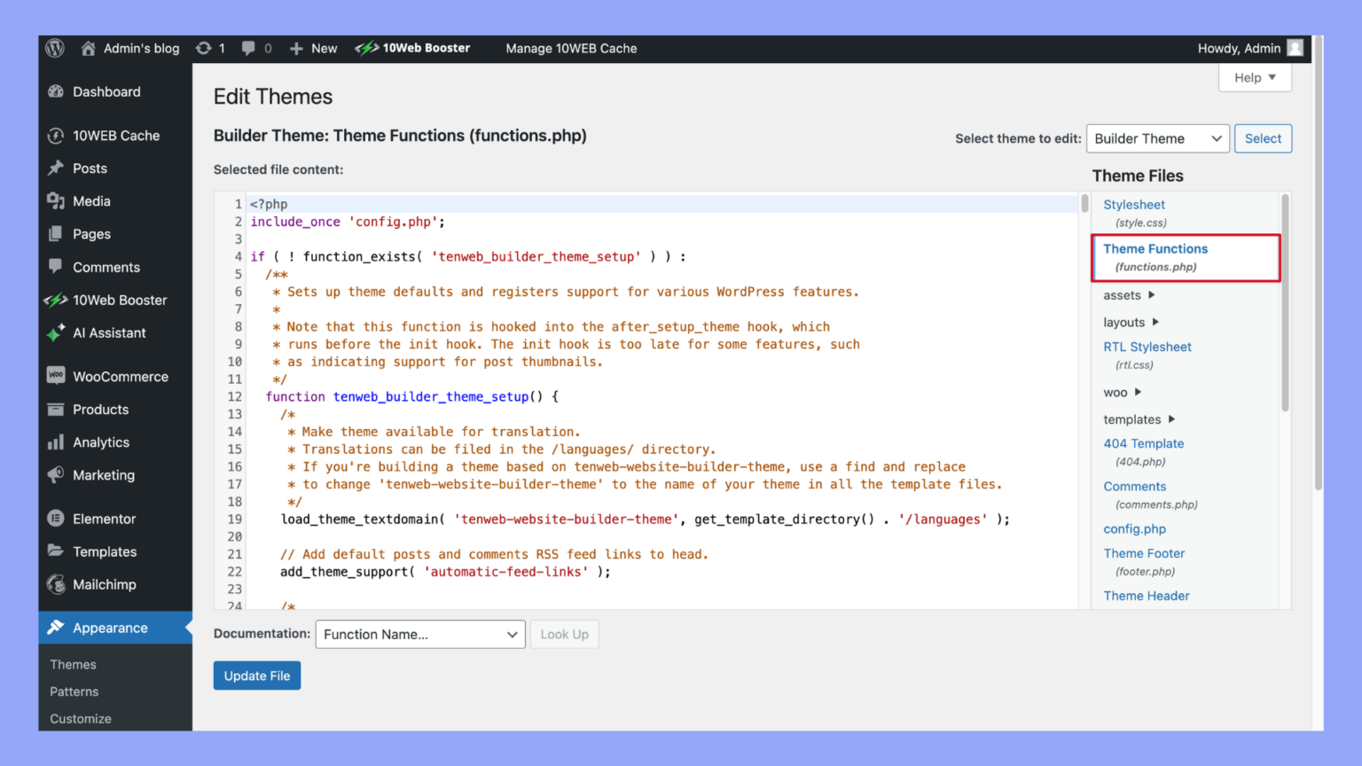This screenshot has height=766, width=1362.
Task: Open the WordPress logo menu
Action: pyautogui.click(x=54, y=49)
